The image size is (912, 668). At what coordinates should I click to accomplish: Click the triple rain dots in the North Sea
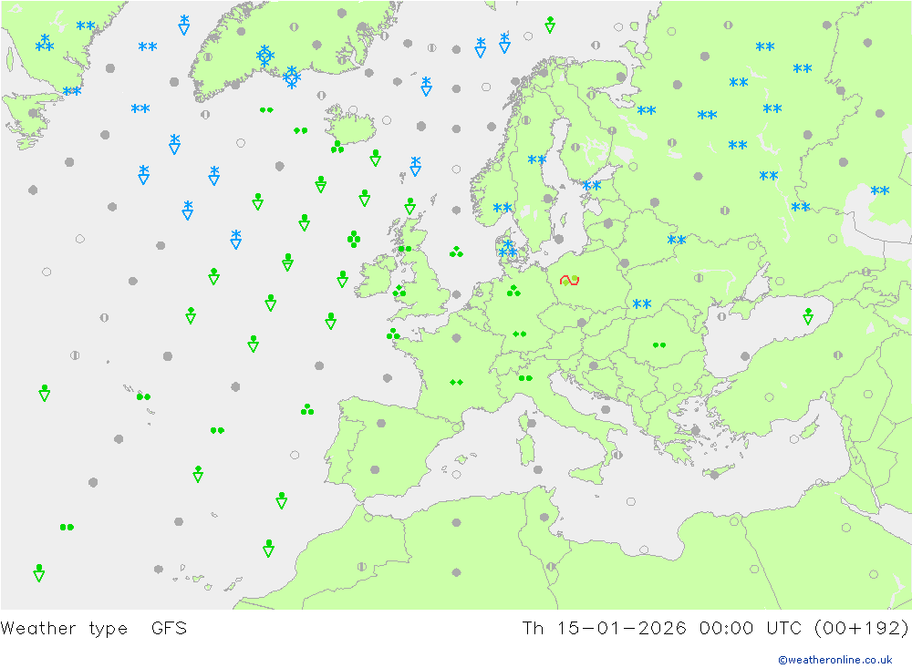point(457,252)
